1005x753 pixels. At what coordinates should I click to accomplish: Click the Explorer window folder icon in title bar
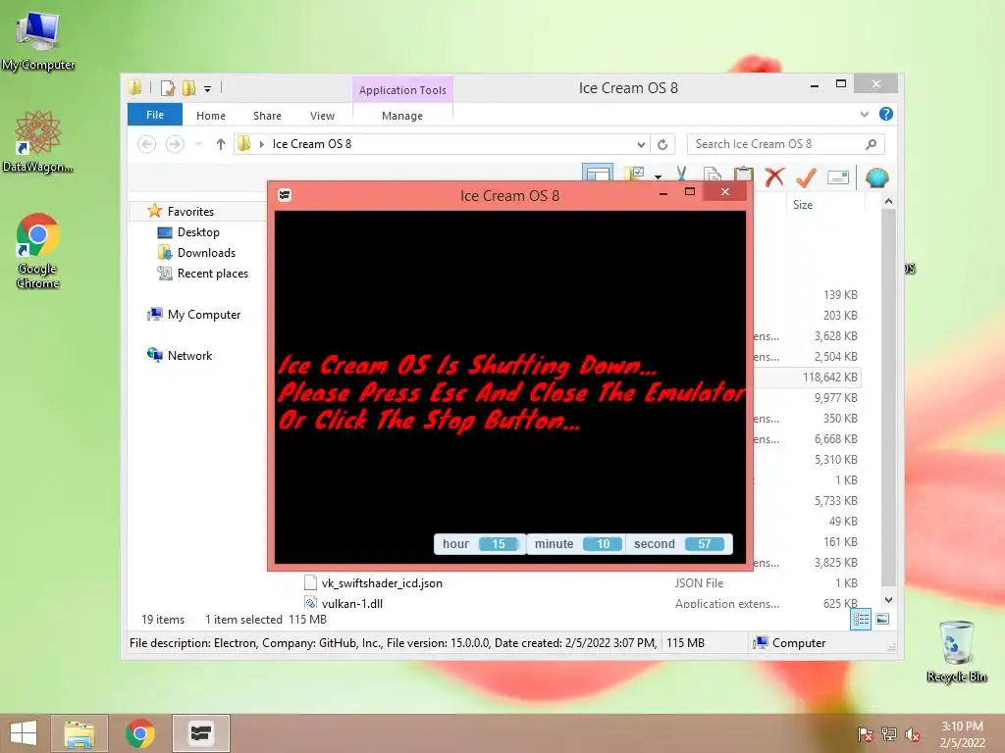(134, 87)
